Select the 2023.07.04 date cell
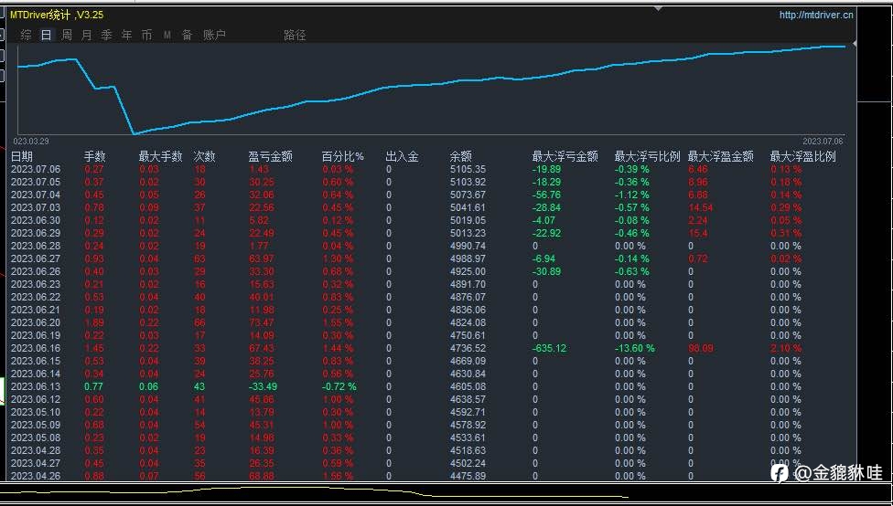The height and width of the screenshot is (506, 893). (36, 195)
